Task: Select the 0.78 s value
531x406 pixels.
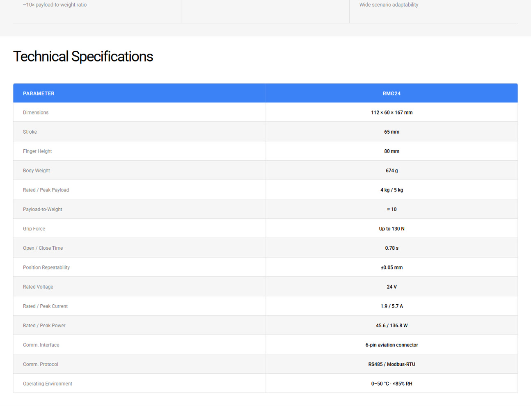Action: click(391, 248)
